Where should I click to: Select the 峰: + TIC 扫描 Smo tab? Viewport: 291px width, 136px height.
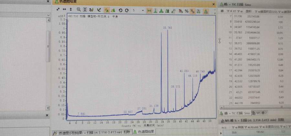235,113
